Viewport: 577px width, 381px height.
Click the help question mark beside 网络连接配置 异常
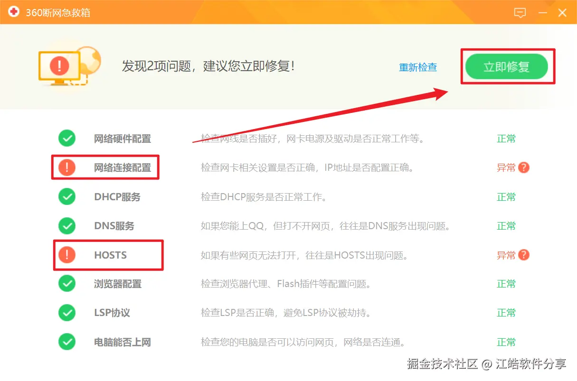point(524,167)
